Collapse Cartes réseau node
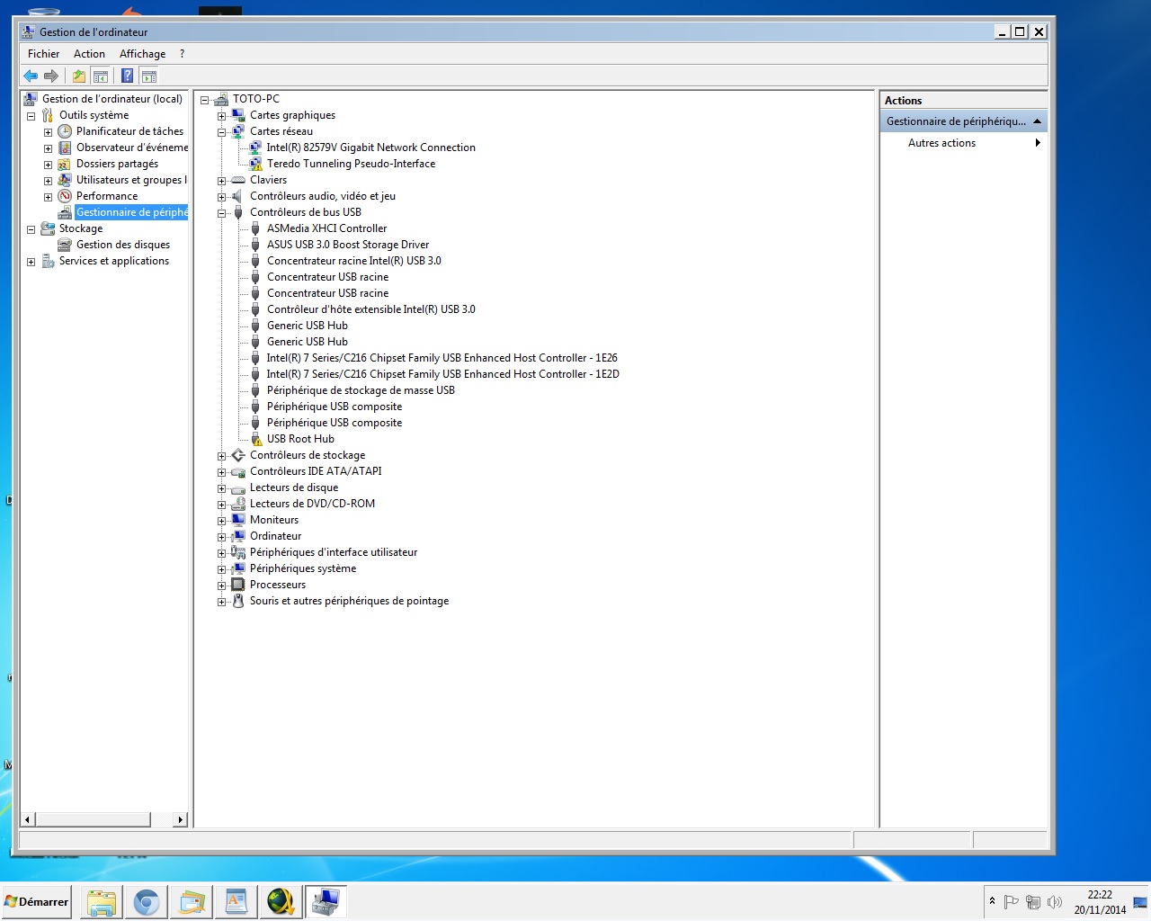This screenshot has height=921, width=1151. click(221, 132)
